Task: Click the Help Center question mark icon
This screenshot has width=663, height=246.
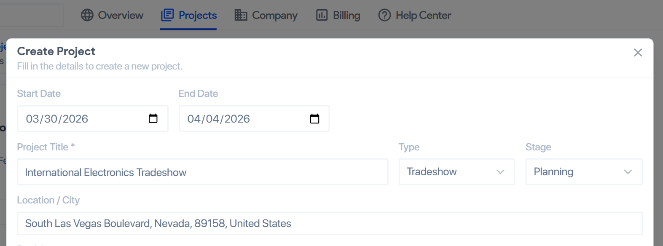Action: [384, 15]
